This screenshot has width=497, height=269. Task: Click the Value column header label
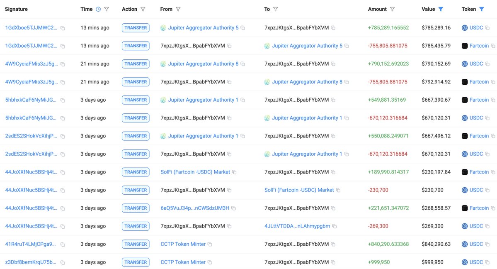428,9
